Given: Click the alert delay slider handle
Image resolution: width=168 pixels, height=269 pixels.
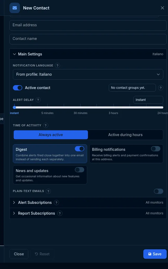Looking at the screenshot, I should (14, 107).
